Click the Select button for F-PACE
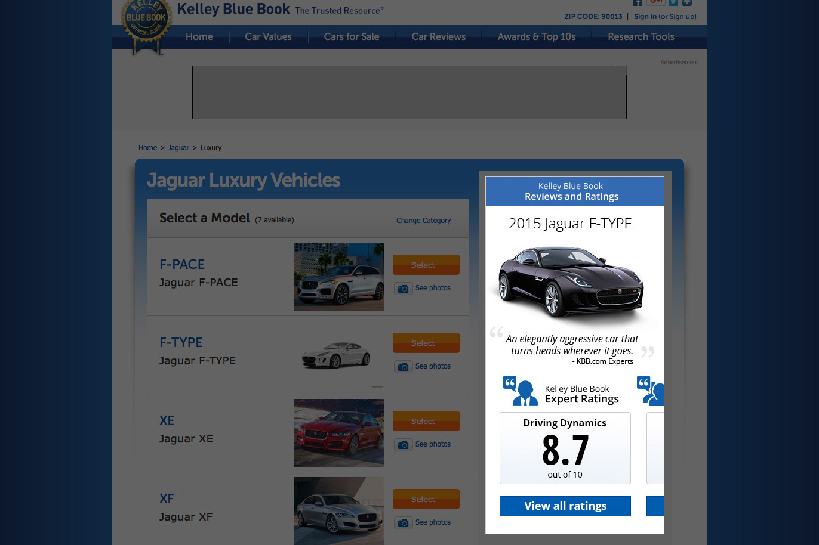The width and height of the screenshot is (819, 545). click(426, 265)
